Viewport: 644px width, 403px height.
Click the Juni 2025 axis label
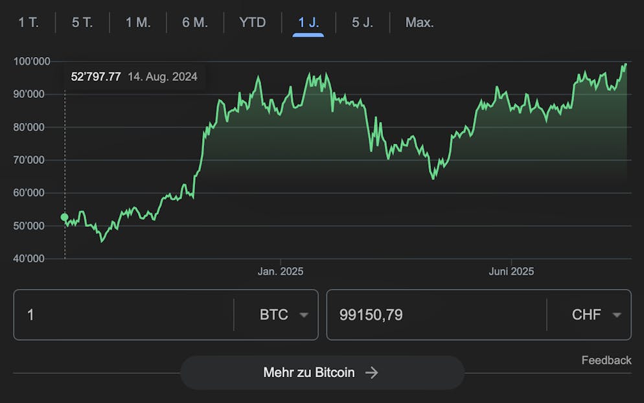(511, 271)
